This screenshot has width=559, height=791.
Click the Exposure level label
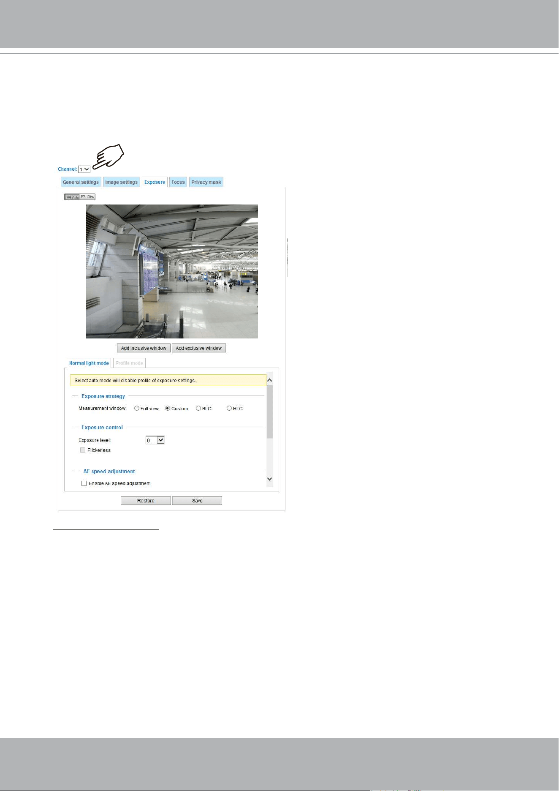point(95,440)
